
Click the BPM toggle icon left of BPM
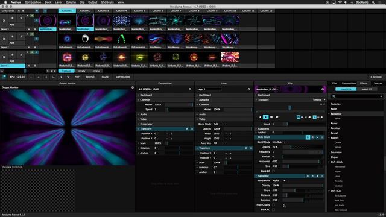point(4,77)
